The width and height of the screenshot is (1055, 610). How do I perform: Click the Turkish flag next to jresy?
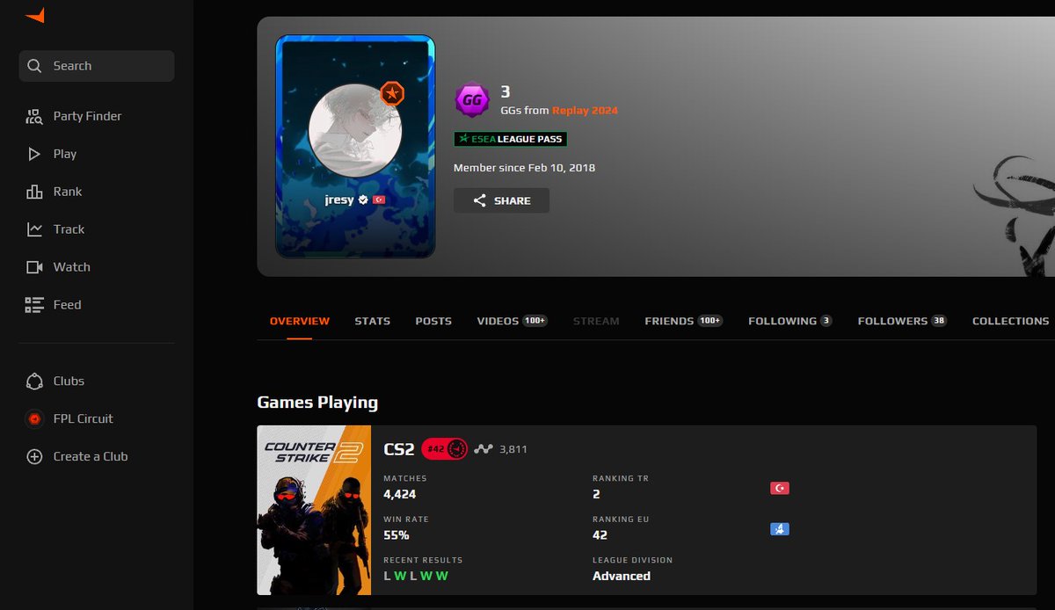(x=379, y=200)
